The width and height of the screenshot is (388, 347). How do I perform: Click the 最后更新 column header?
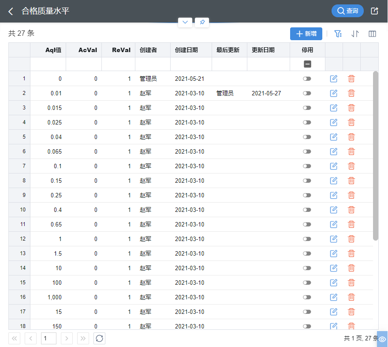tap(229, 50)
